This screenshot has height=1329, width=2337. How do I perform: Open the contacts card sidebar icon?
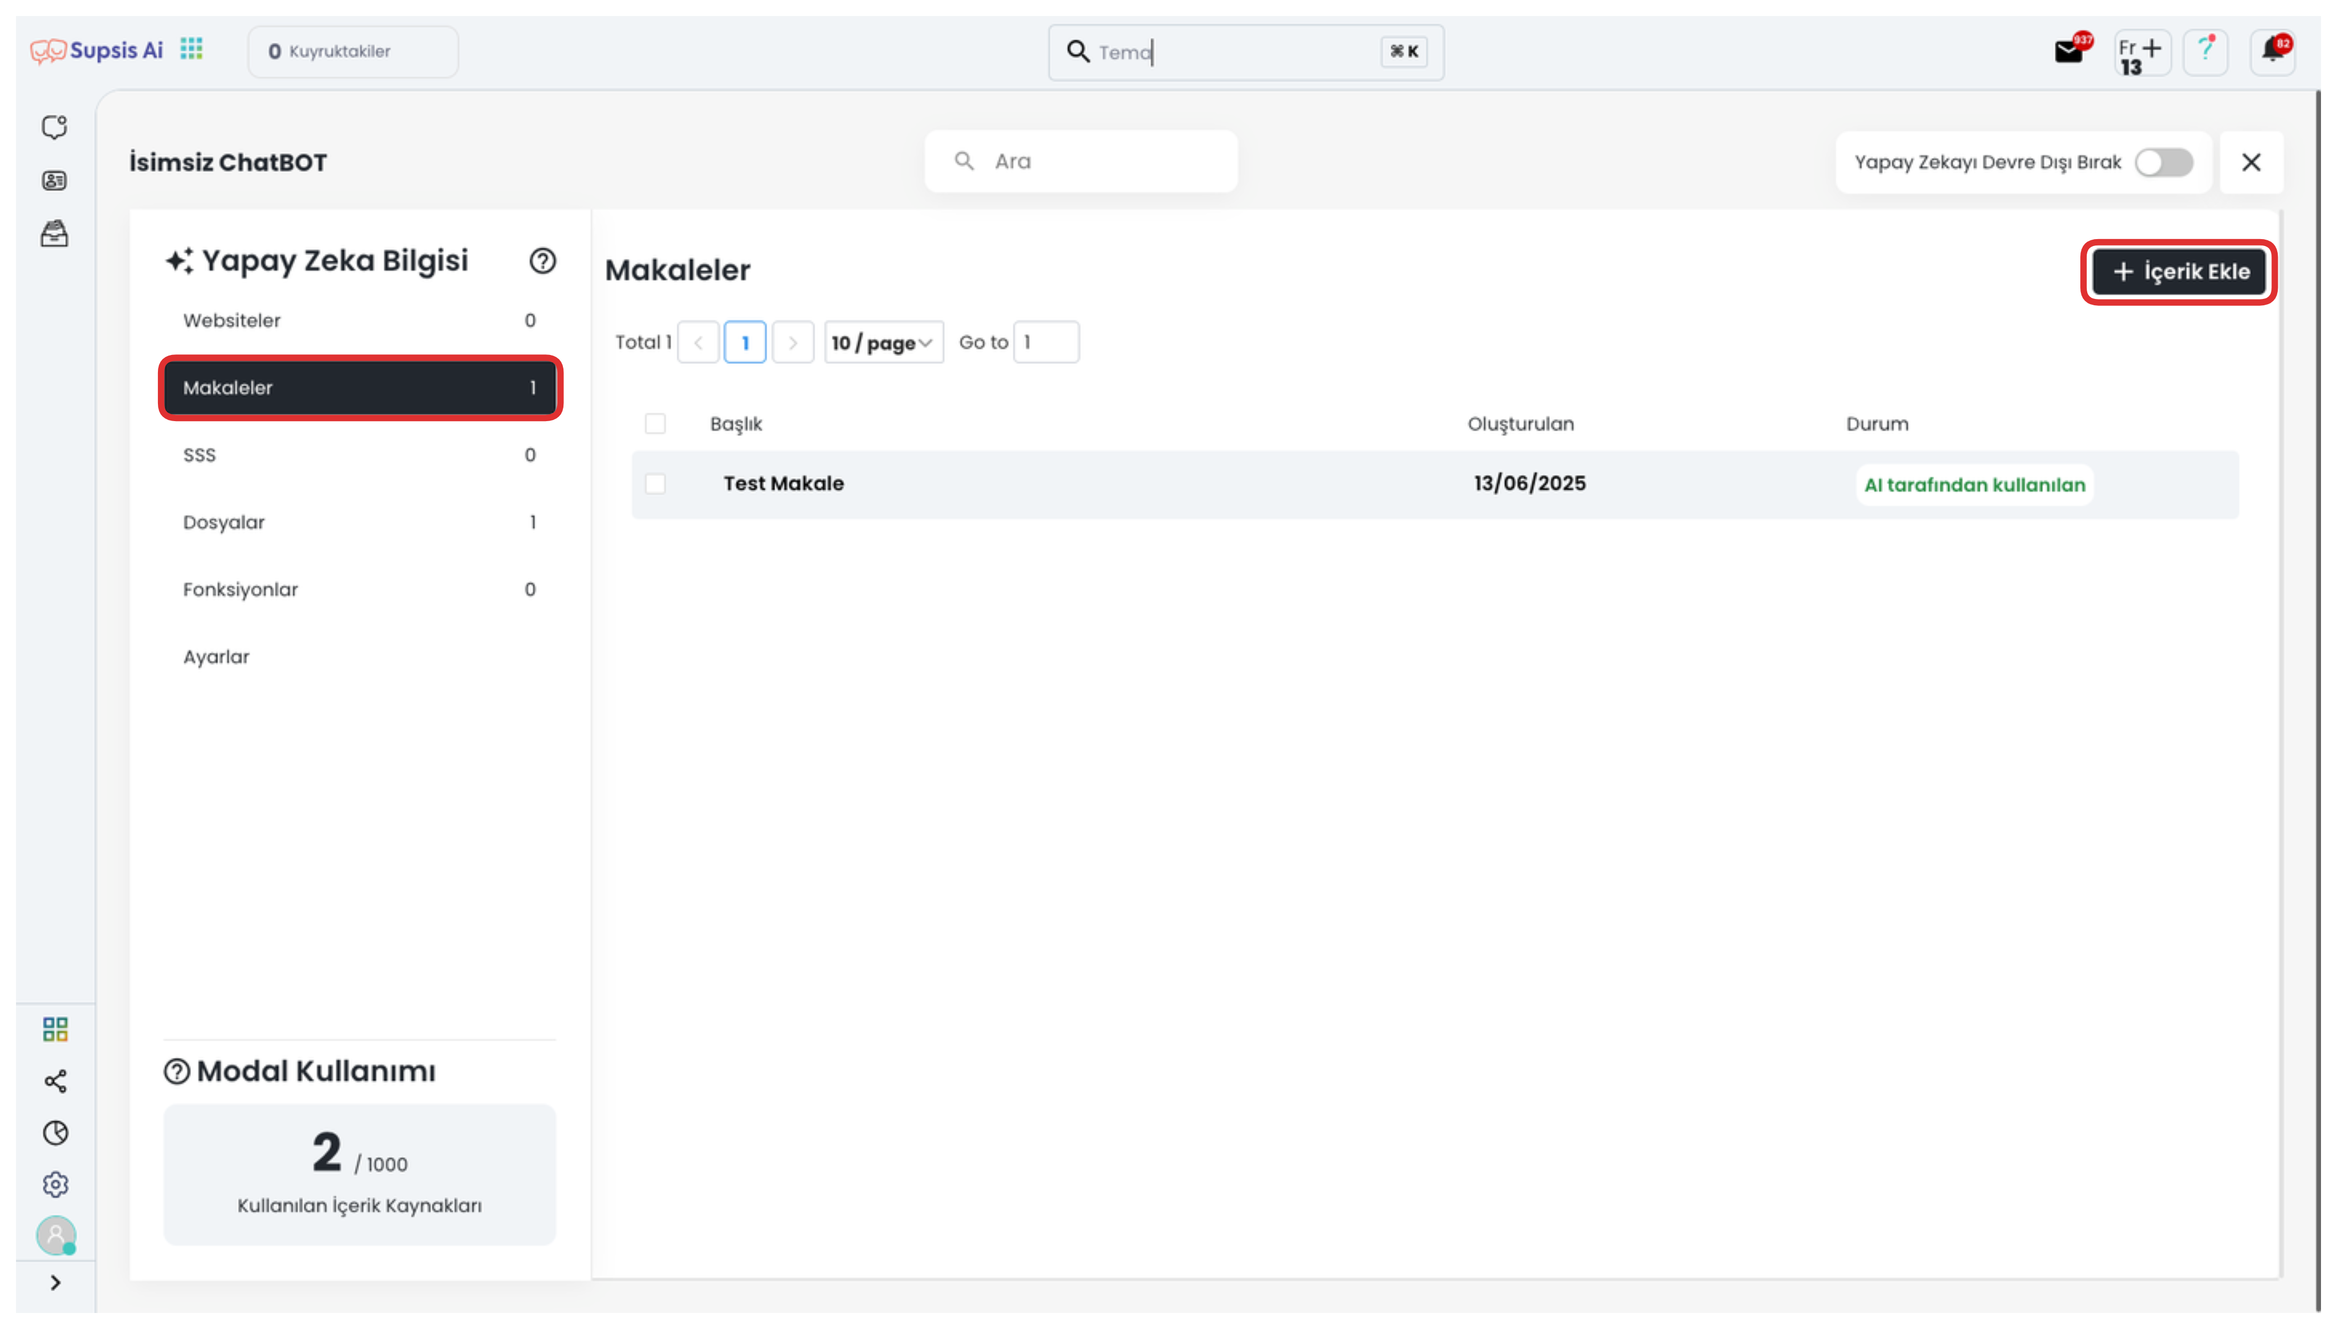[x=55, y=181]
